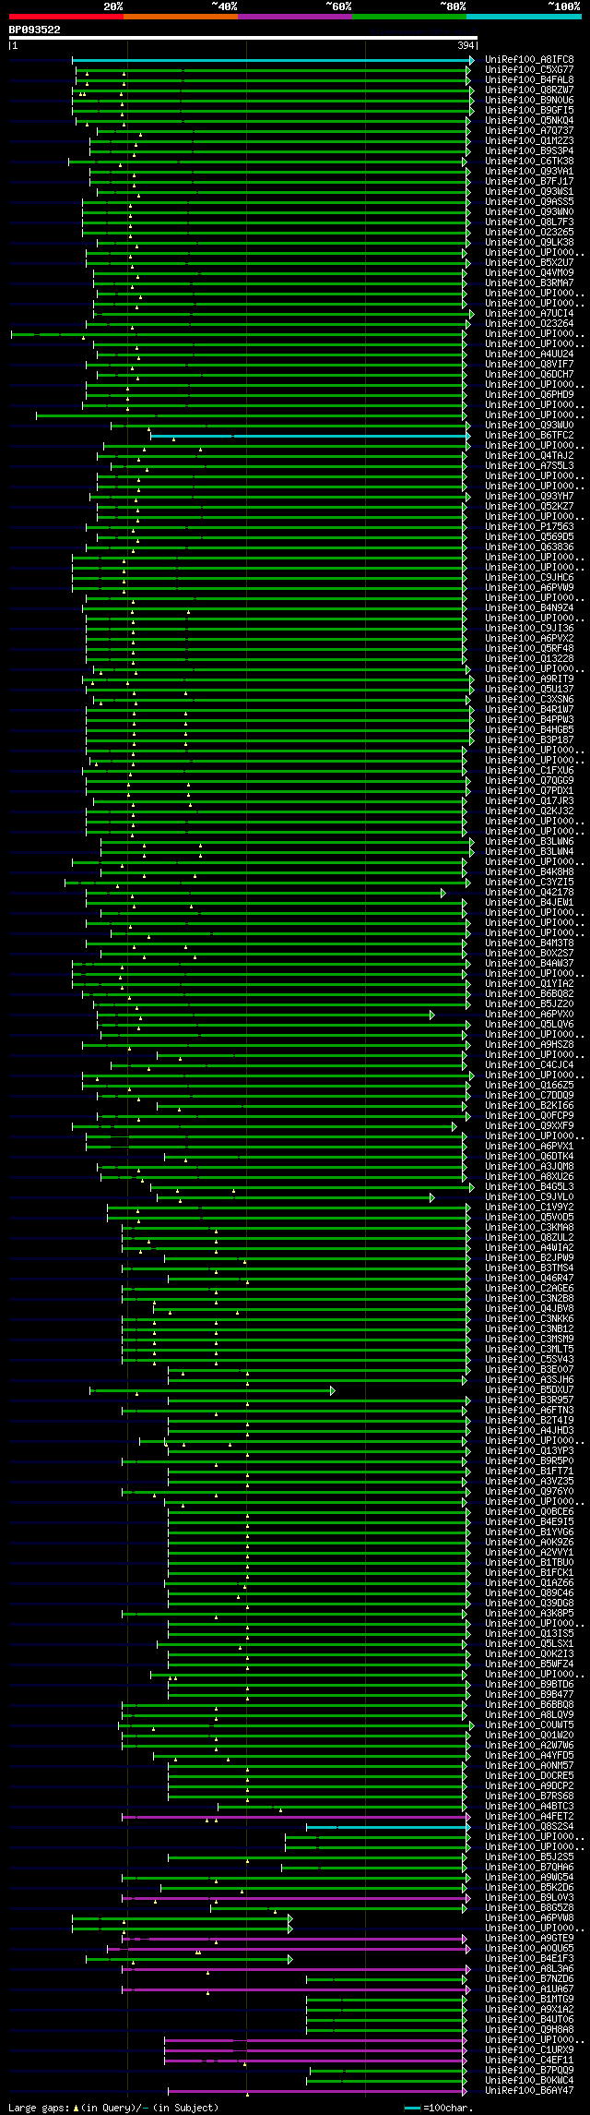Select the UniRef100_Q9XXF9 label
Image resolution: width=590 pixels, height=2115 pixels.
pyautogui.click(x=529, y=1126)
